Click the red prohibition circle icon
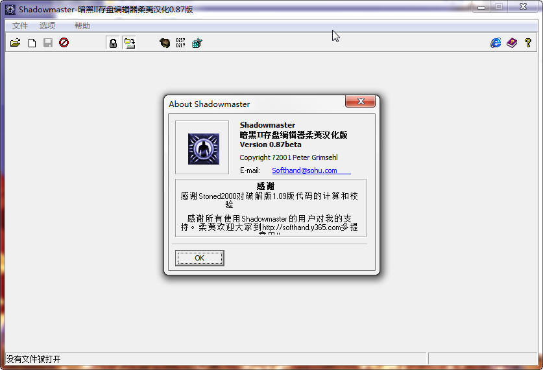 click(x=64, y=43)
